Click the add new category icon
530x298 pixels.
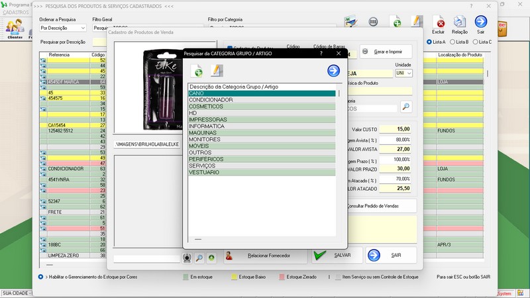197,71
